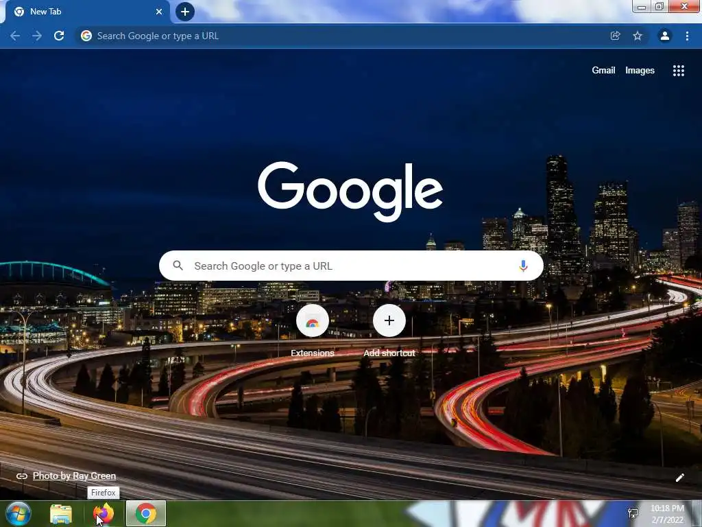Restore down the Chrome window
The image size is (702, 527).
click(659, 6)
